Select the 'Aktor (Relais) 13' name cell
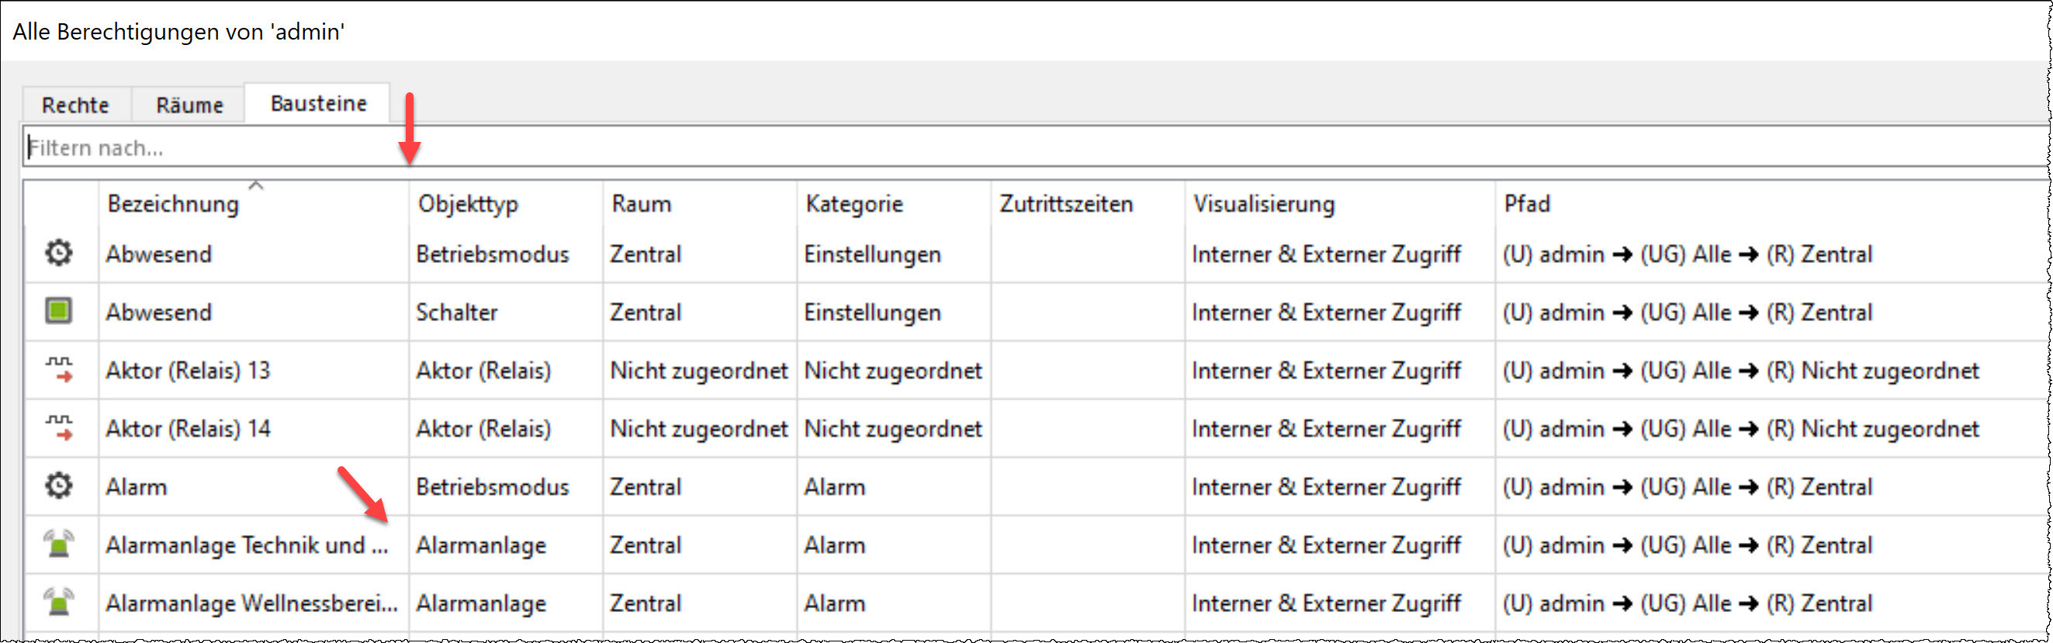2053x643 pixels. click(188, 371)
